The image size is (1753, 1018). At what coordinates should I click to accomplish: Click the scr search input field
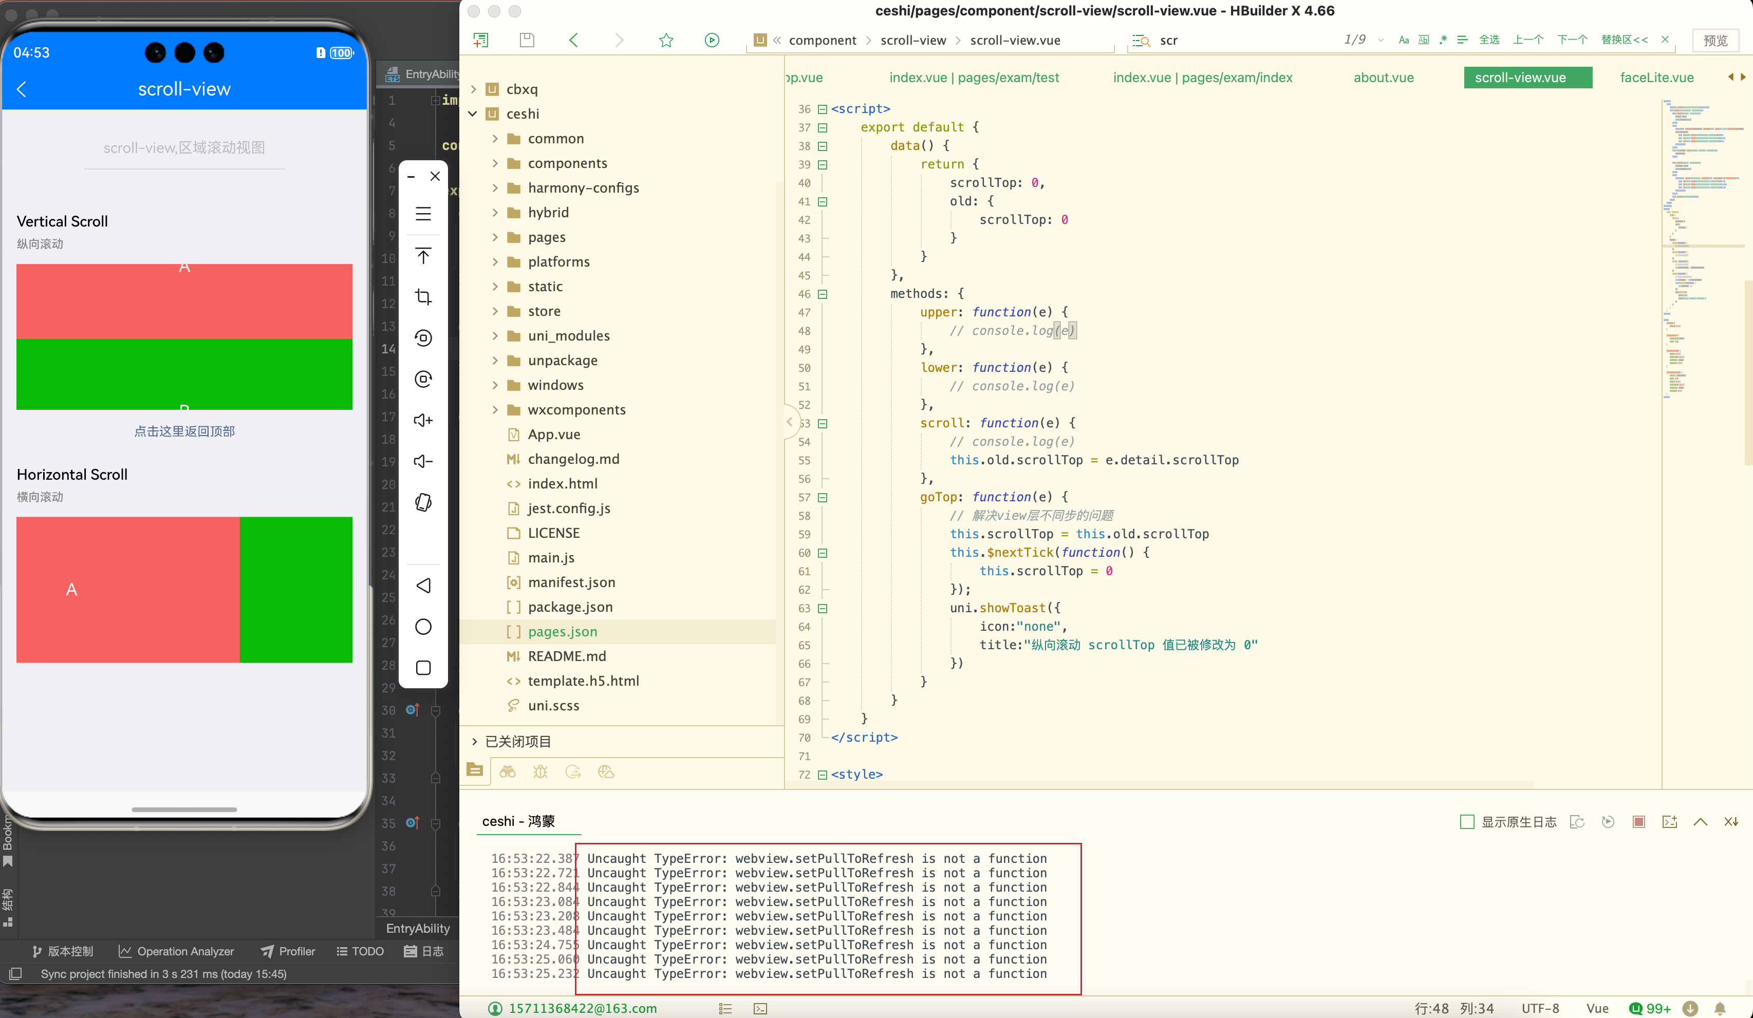coord(1245,41)
